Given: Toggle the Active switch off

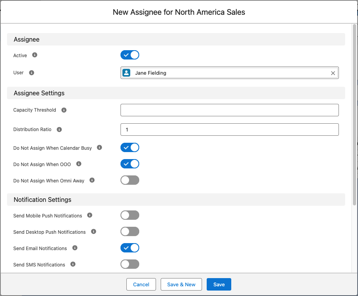Looking at the screenshot, I should (x=130, y=55).
